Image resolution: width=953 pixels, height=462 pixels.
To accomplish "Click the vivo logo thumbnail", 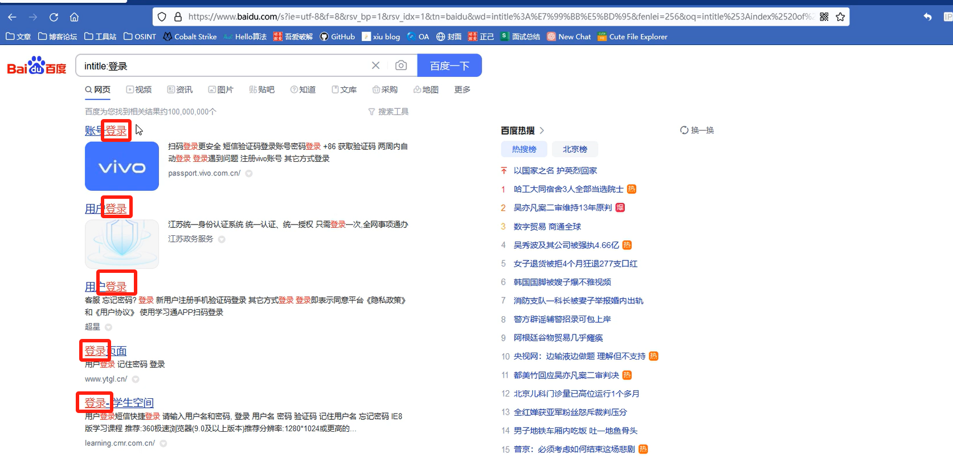I will point(122,166).
